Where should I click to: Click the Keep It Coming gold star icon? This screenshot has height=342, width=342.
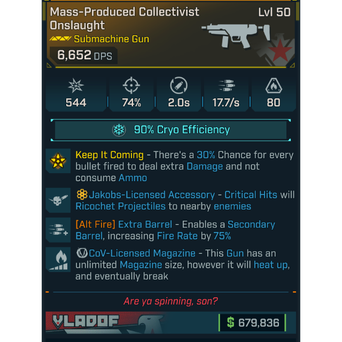coord(58,161)
